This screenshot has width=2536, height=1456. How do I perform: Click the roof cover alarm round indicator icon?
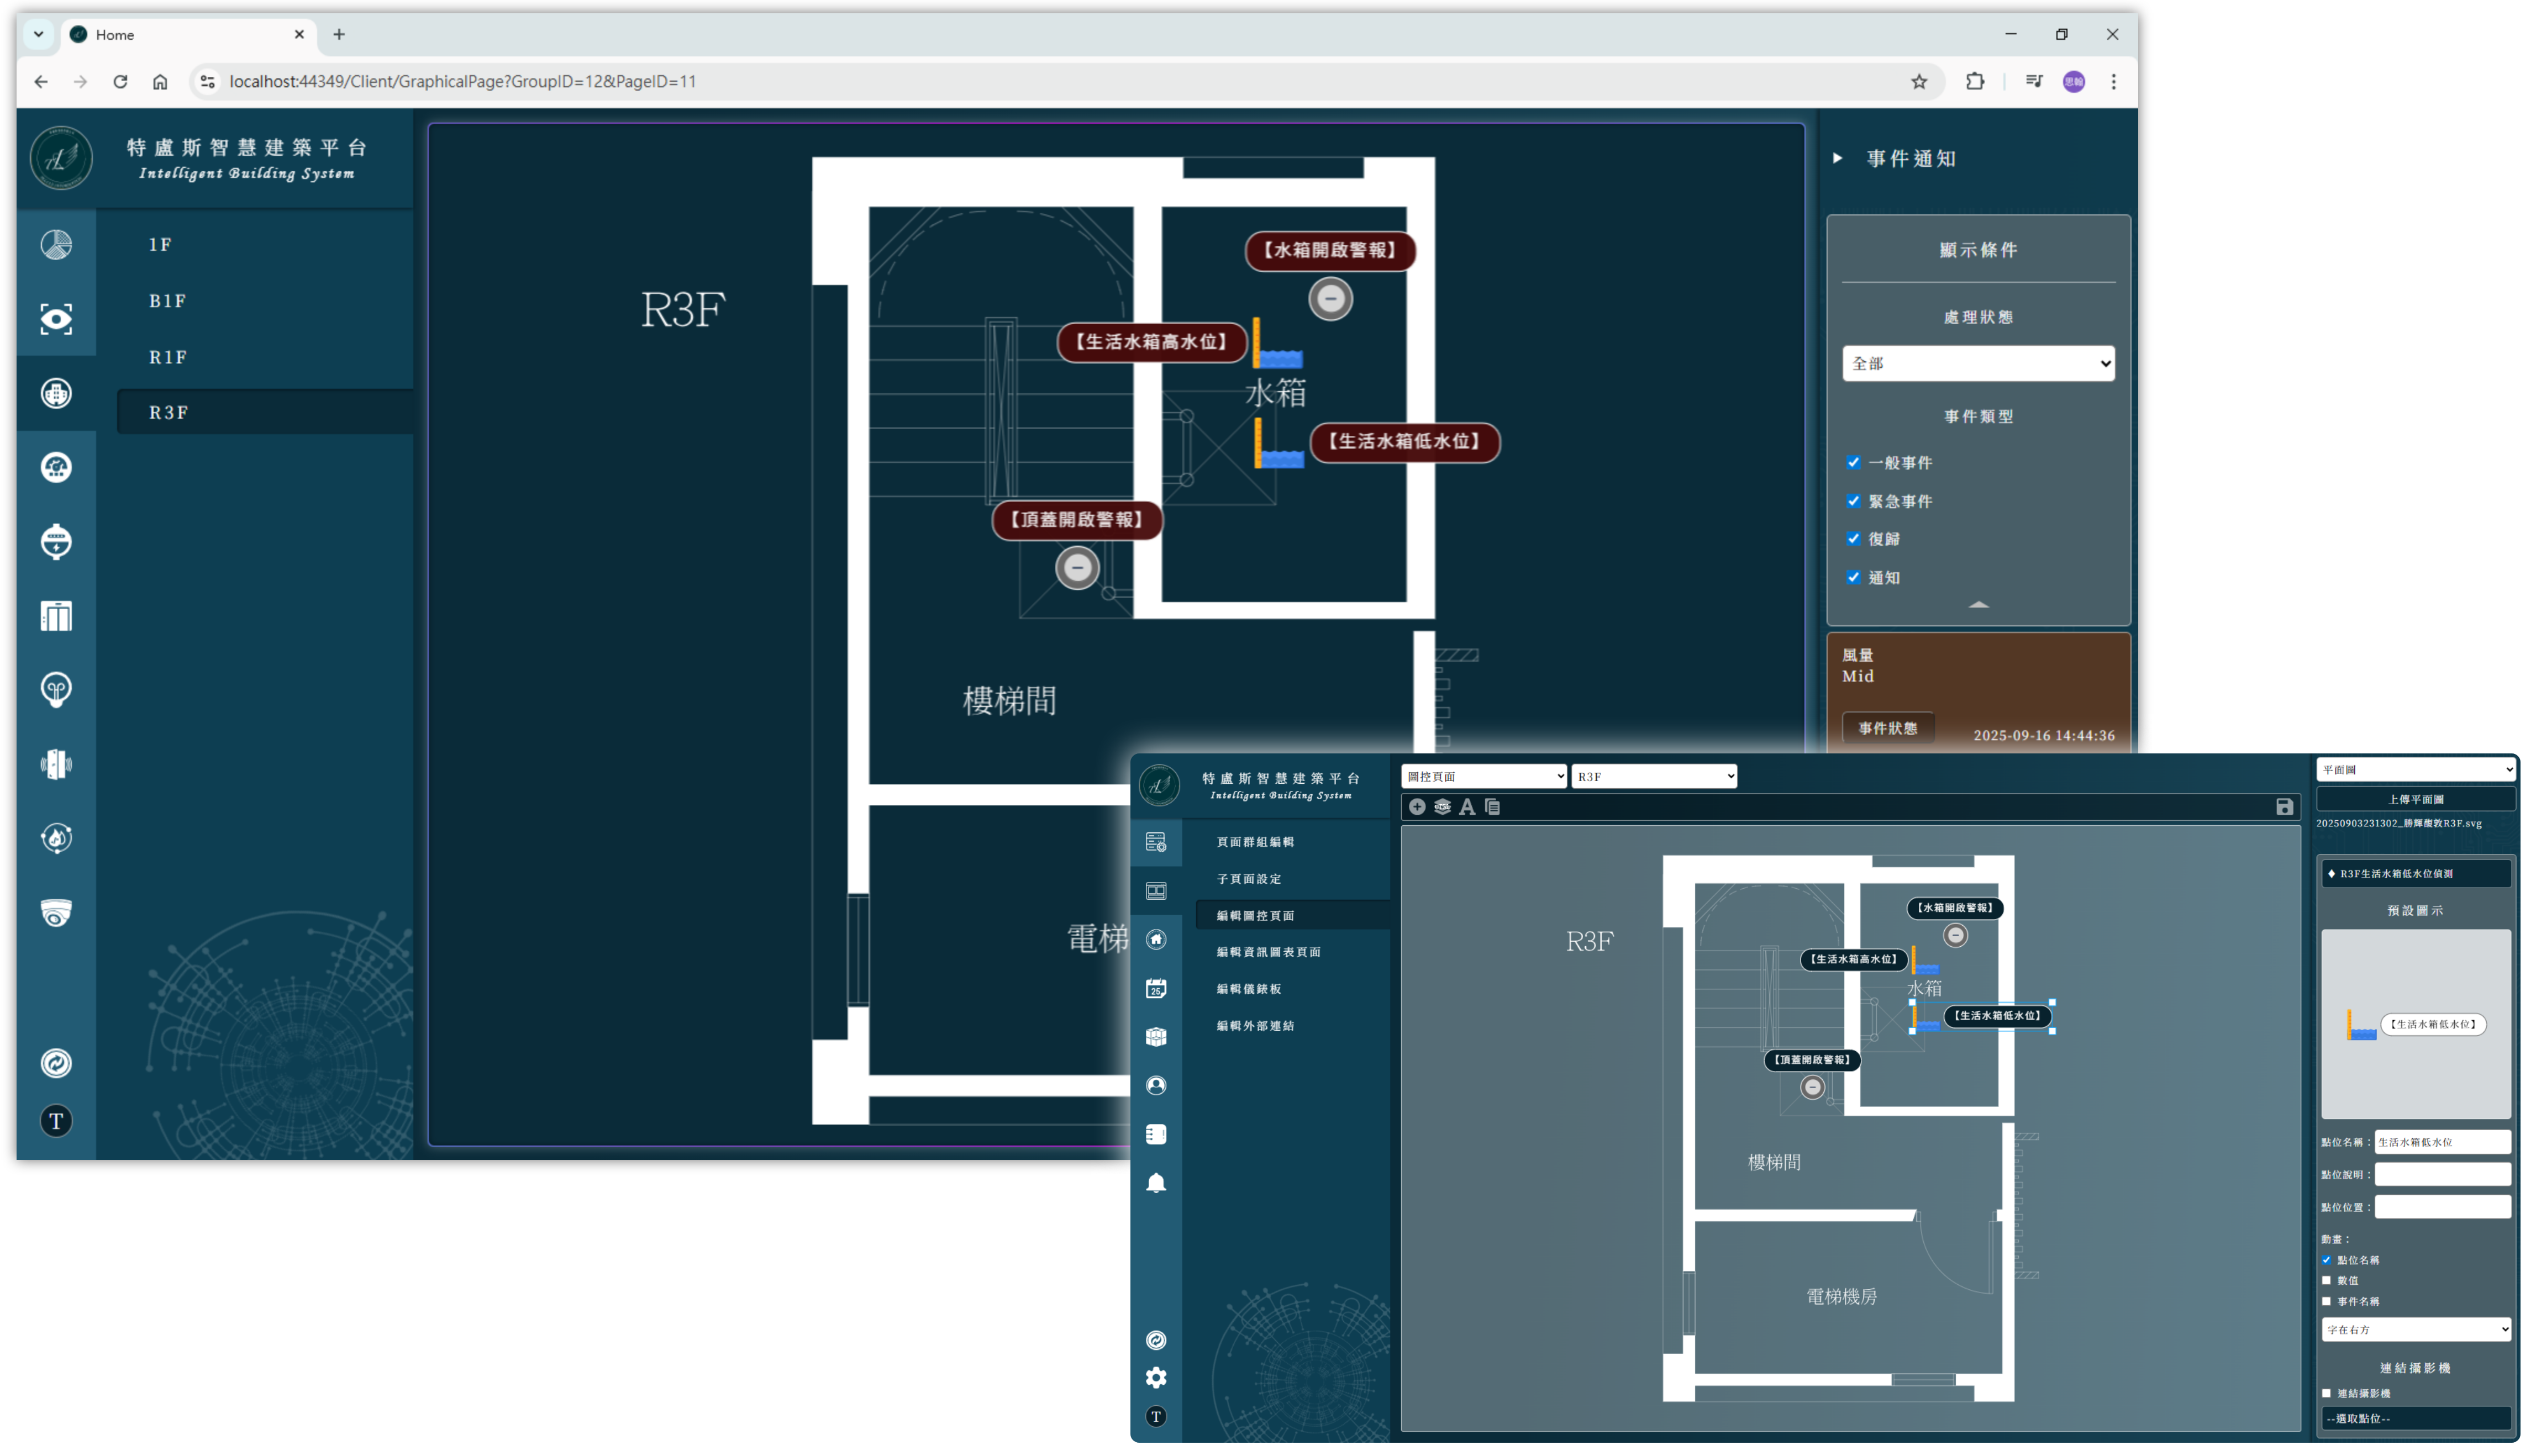point(1077,568)
